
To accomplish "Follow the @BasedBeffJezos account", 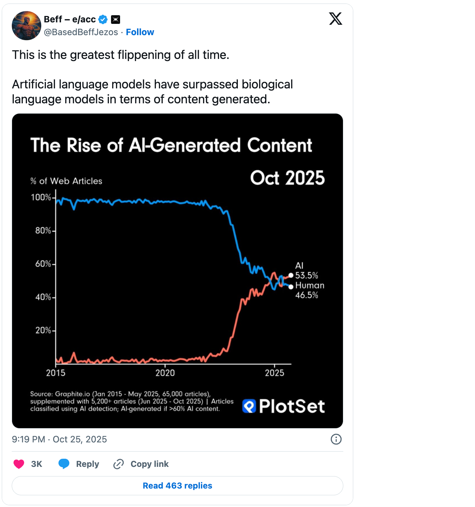I will 140,32.
